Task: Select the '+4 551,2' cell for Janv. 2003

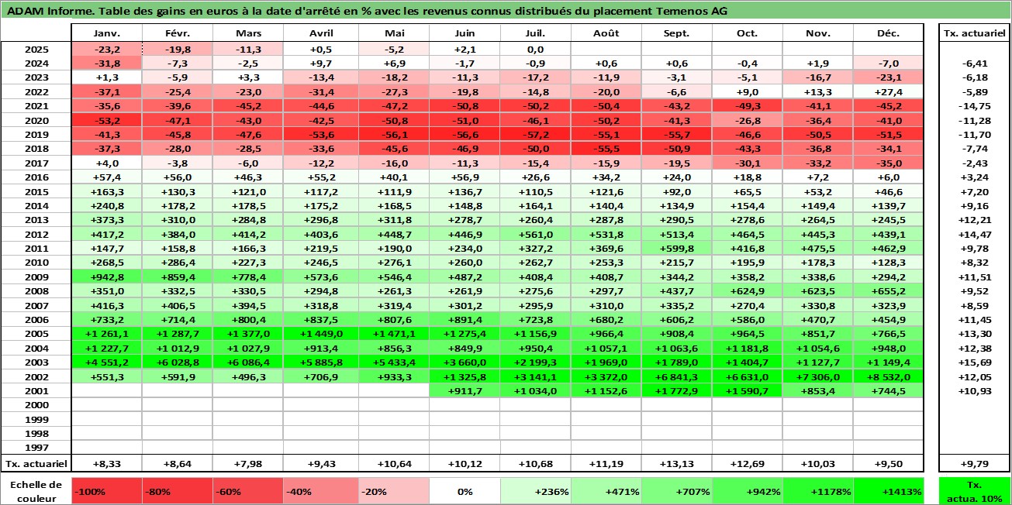Action: point(106,362)
